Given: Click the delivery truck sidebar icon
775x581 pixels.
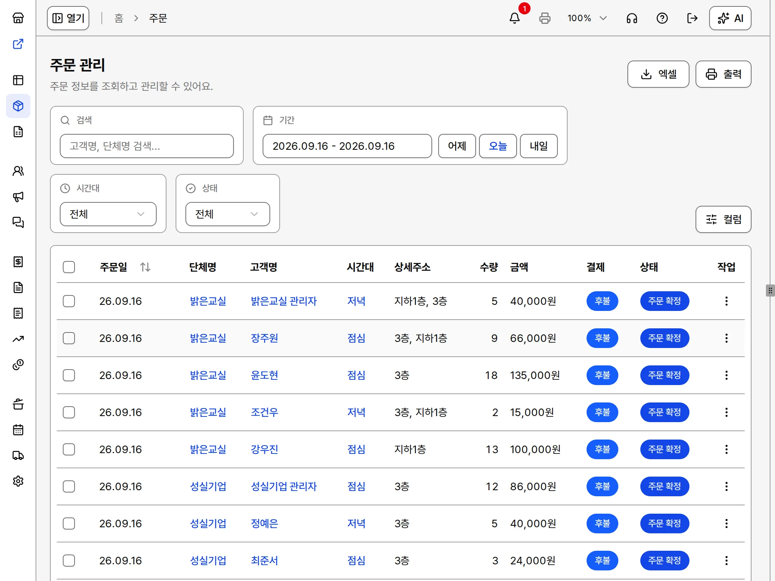Looking at the screenshot, I should (x=18, y=455).
